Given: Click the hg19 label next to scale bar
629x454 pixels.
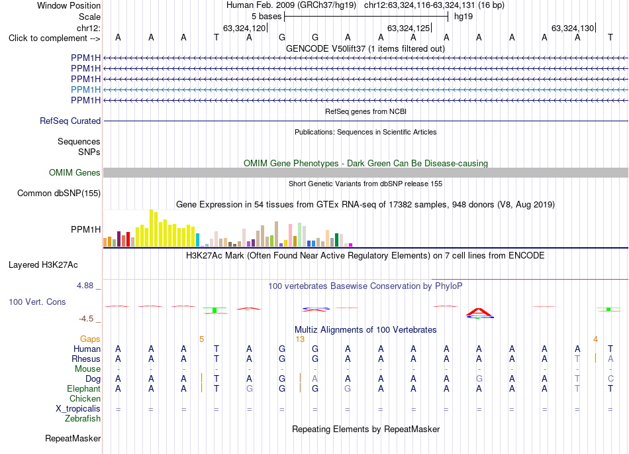Looking at the screenshot, I should (463, 17).
